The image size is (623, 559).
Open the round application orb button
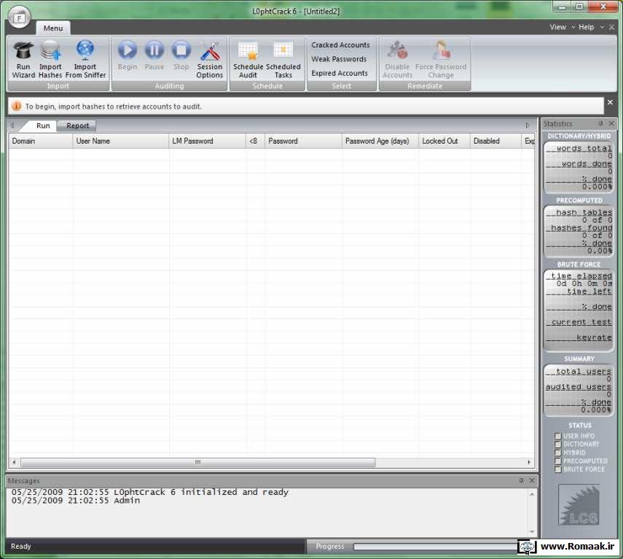point(19,17)
